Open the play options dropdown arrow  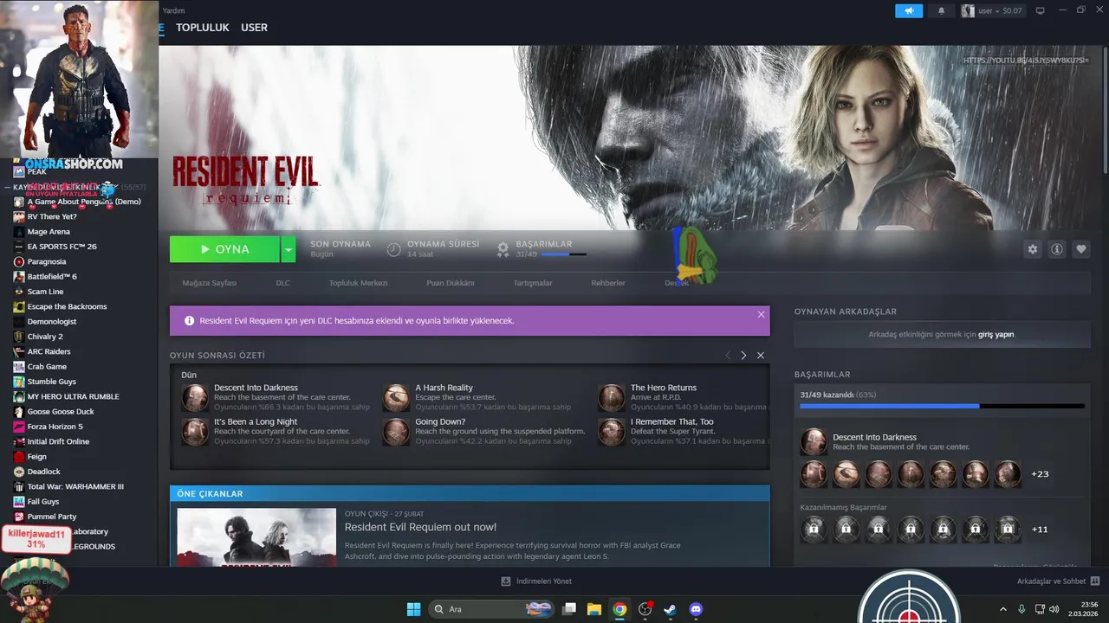(289, 249)
